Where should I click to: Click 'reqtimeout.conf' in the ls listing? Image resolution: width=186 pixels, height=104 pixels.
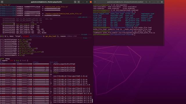pyautogui.click(x=132, y=26)
